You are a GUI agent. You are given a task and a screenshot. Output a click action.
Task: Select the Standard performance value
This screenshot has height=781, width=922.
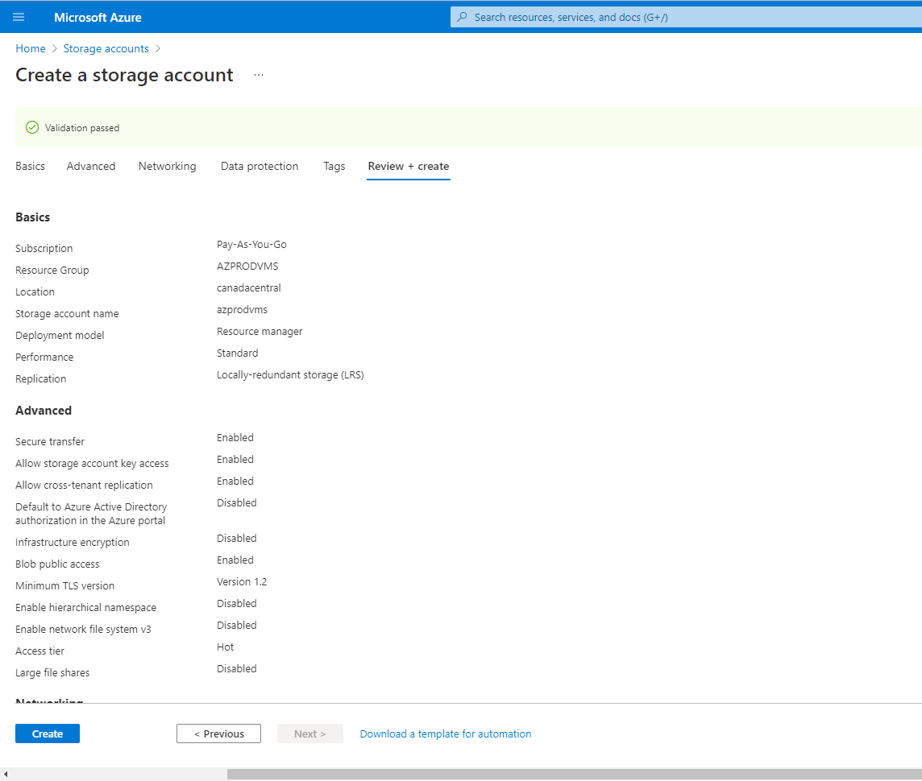coord(238,353)
